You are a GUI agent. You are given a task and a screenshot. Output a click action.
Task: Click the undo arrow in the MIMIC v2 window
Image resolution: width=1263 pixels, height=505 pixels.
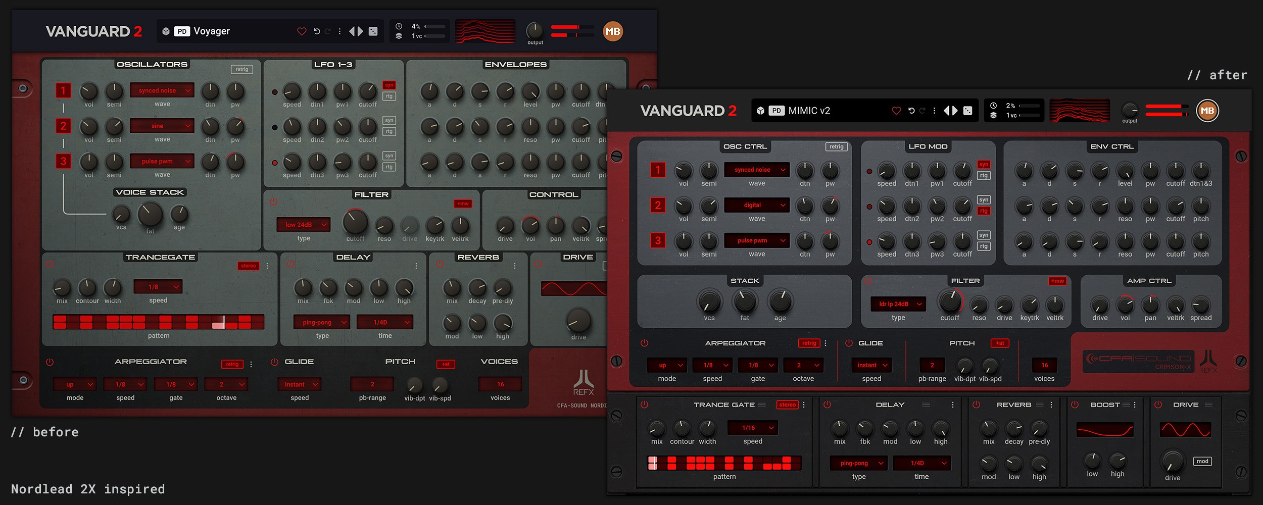[x=911, y=111]
